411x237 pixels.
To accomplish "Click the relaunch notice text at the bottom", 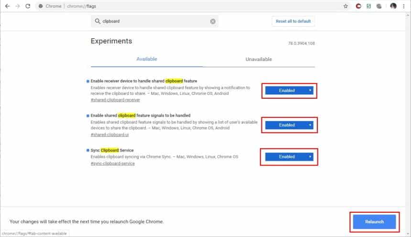I will point(87,222).
